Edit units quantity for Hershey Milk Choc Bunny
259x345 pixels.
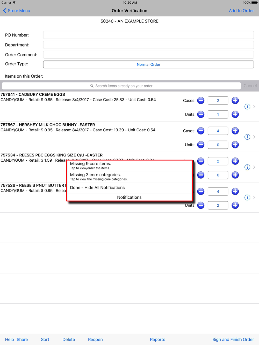coord(218,145)
